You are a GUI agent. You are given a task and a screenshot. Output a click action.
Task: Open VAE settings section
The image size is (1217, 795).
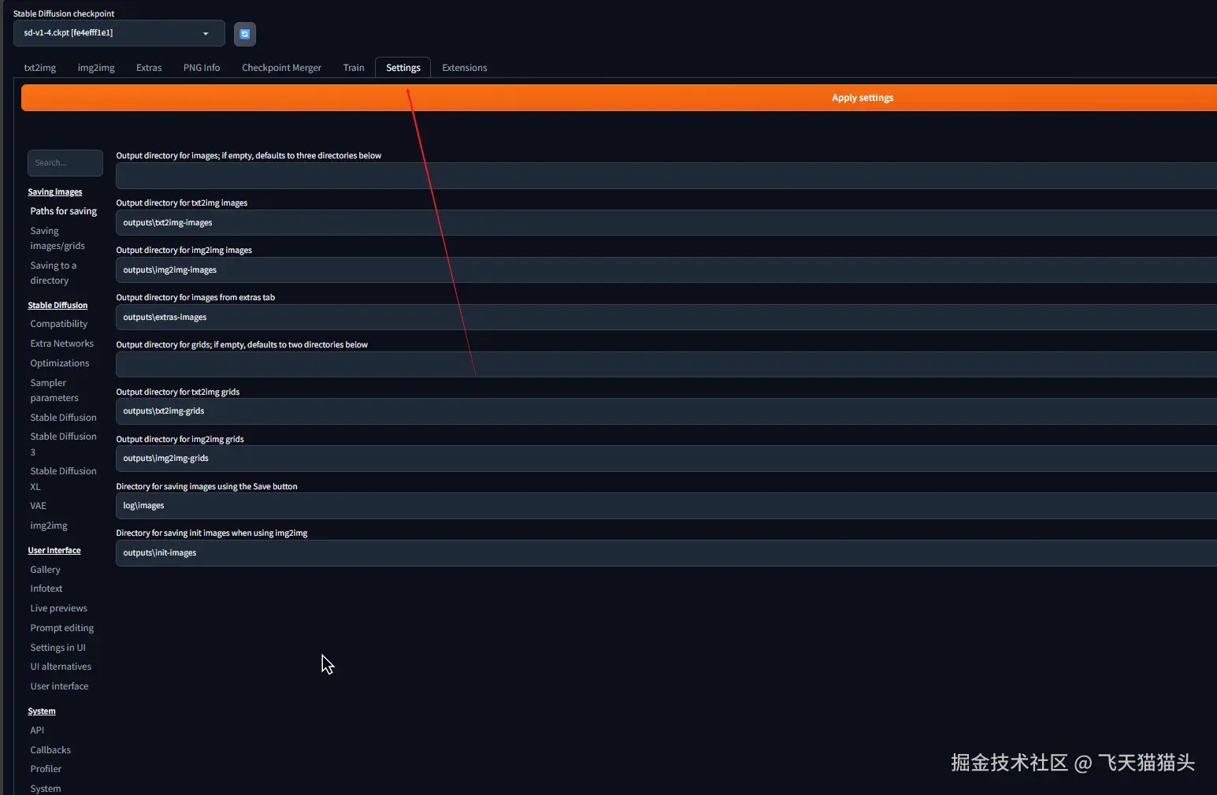tap(39, 506)
